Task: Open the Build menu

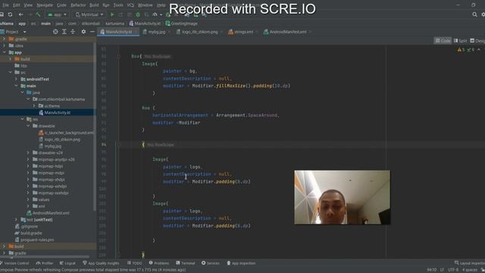Action: tap(94, 5)
